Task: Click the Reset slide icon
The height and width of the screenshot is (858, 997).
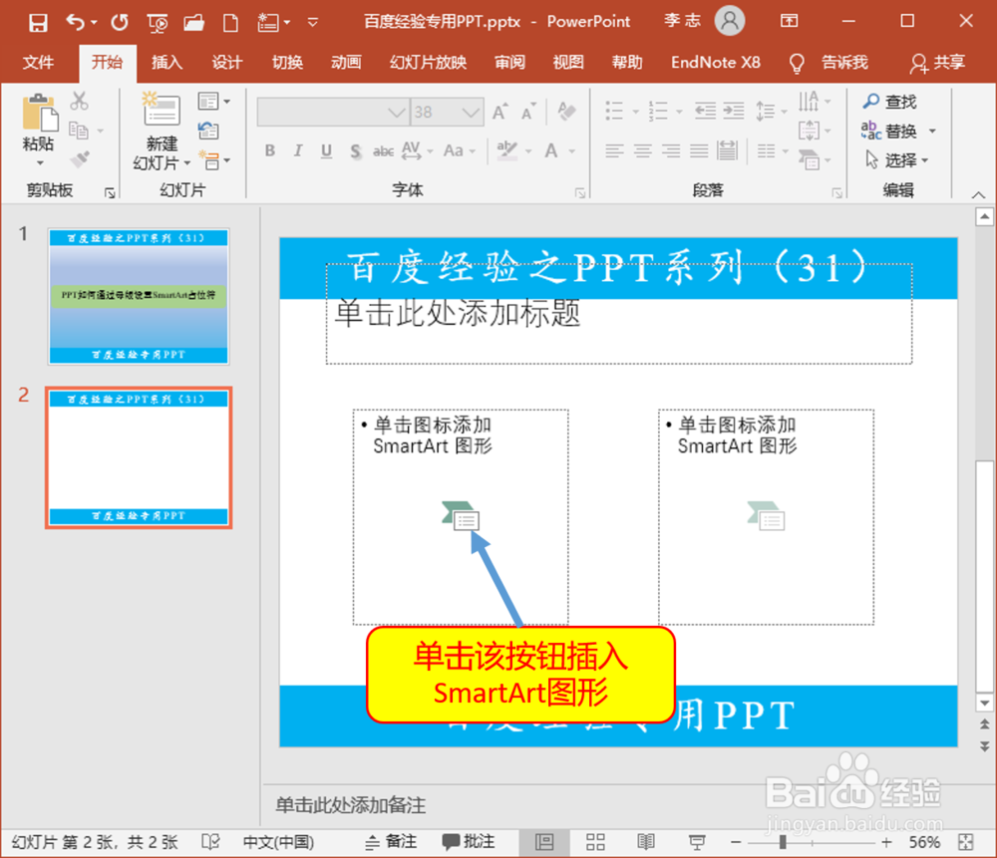Action: point(208,131)
